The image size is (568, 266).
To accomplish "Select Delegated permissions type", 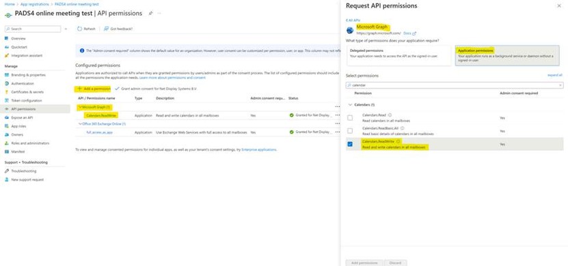I will click(399, 56).
